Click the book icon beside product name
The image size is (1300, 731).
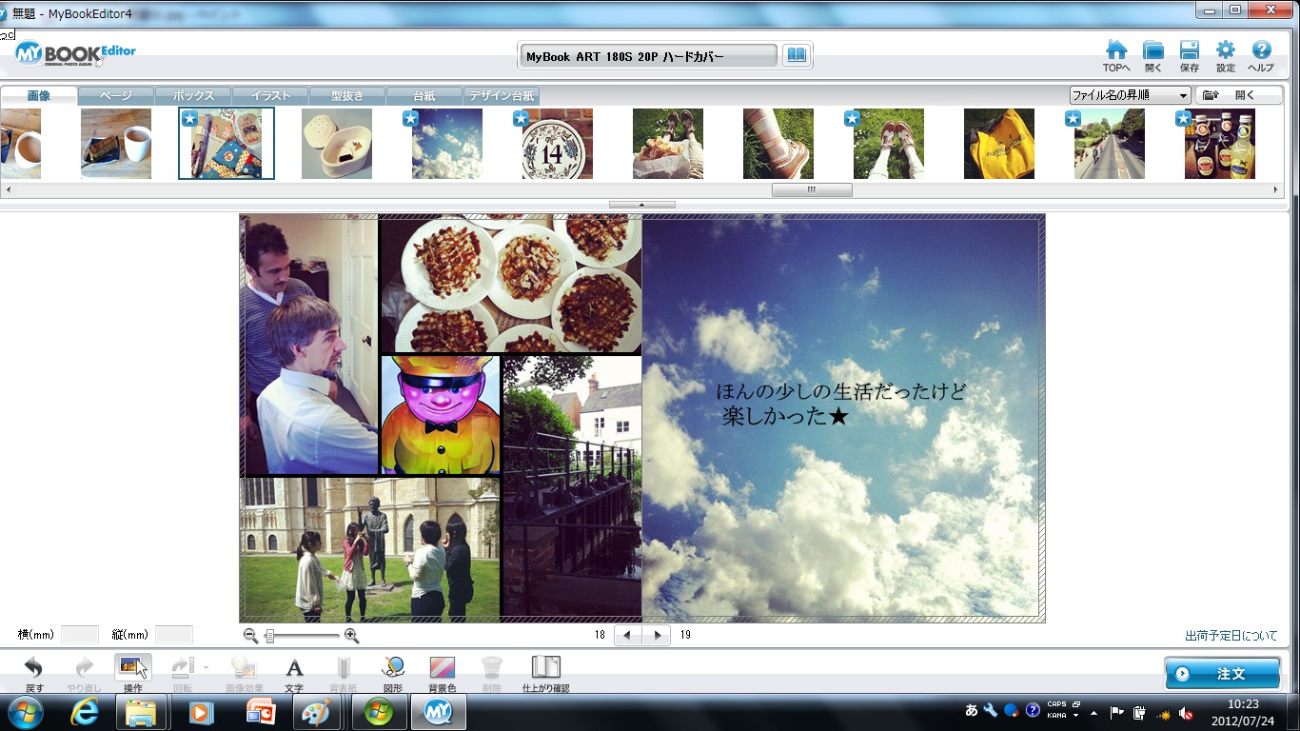(797, 56)
